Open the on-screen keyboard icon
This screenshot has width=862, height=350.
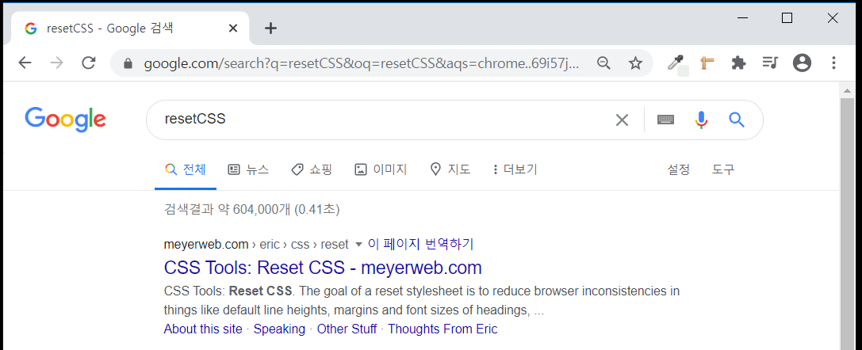coord(666,120)
